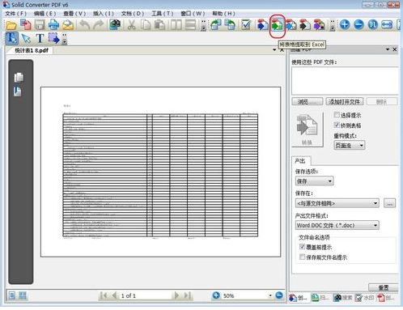Click the Undo arrow icon
This screenshot has width=403, height=310.
[x=85, y=25]
